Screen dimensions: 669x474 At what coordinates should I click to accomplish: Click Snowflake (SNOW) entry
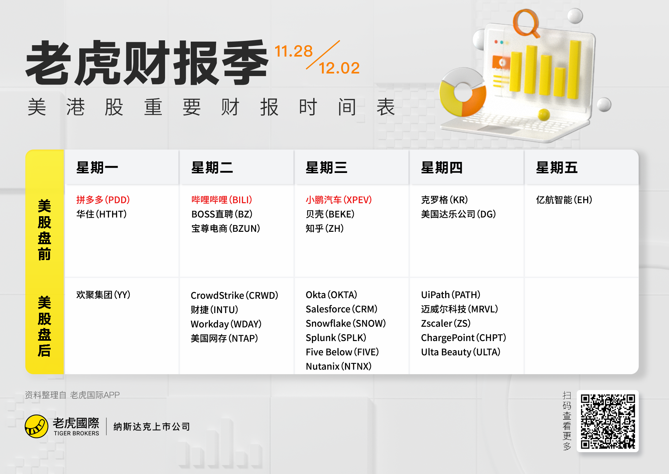coord(346,323)
